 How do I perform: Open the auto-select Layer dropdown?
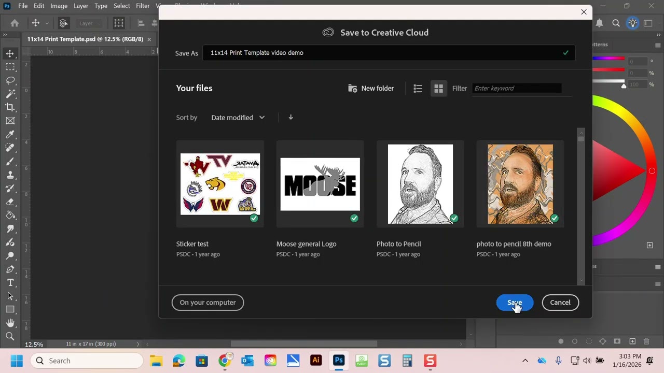tap(89, 23)
